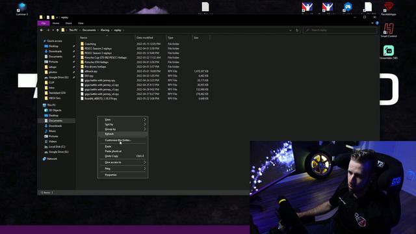Choose Properties from context menu
This screenshot has width=416, height=234.
point(123,175)
